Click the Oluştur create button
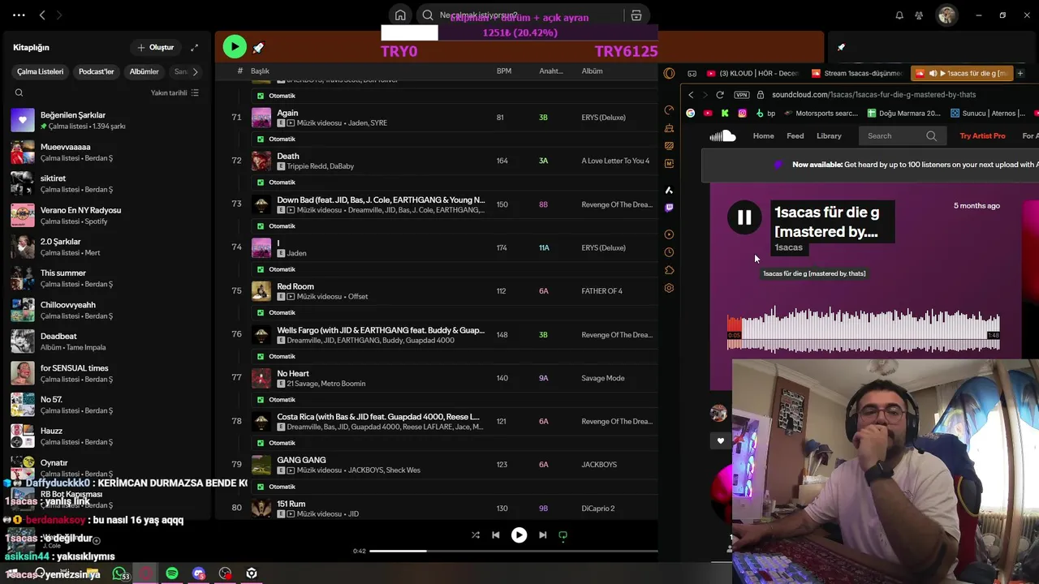 pos(155,47)
